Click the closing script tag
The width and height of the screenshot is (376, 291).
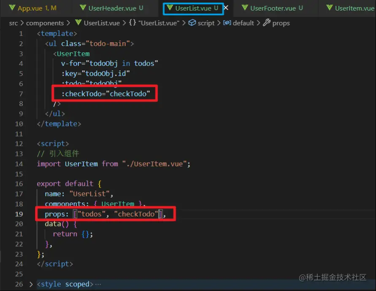[55, 264]
